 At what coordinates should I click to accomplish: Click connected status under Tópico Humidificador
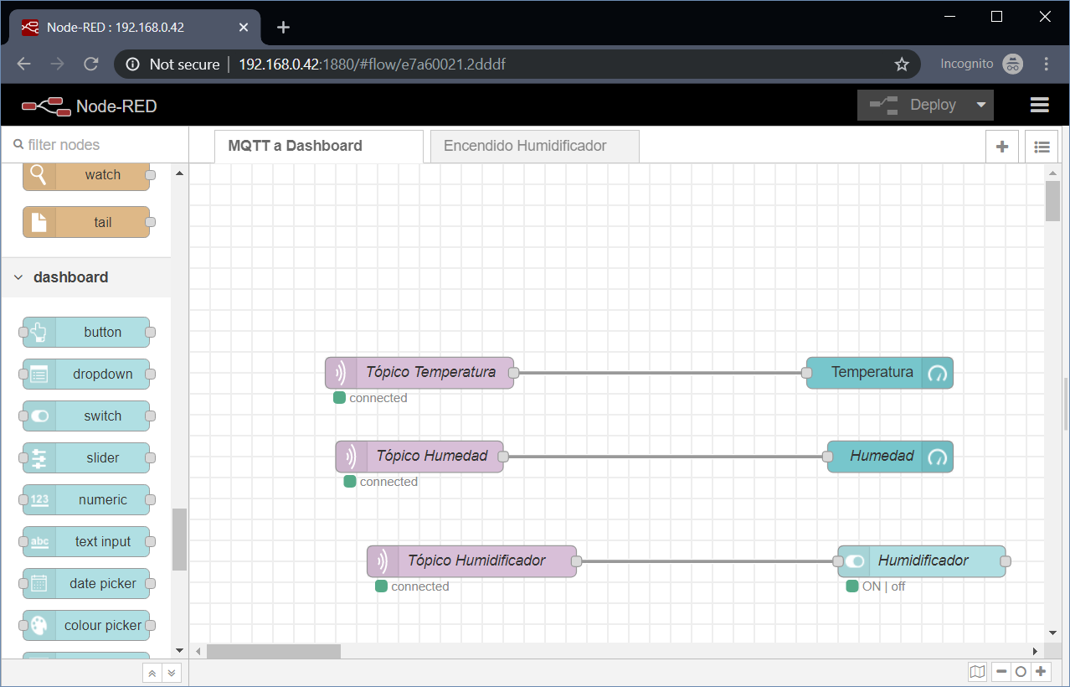point(420,586)
